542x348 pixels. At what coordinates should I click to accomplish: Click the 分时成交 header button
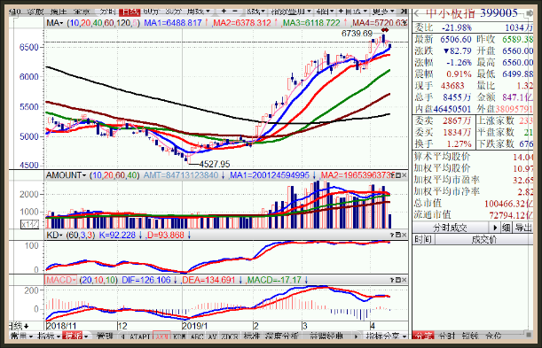[x=452, y=228]
